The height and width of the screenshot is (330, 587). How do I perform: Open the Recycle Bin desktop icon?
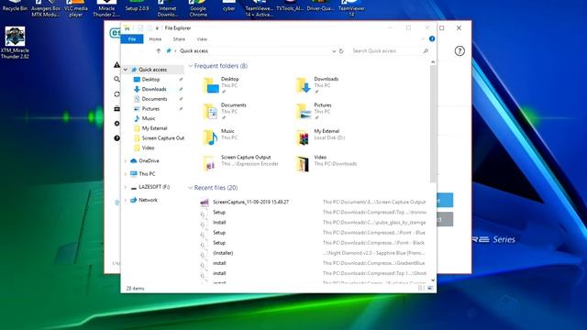[x=15, y=6]
